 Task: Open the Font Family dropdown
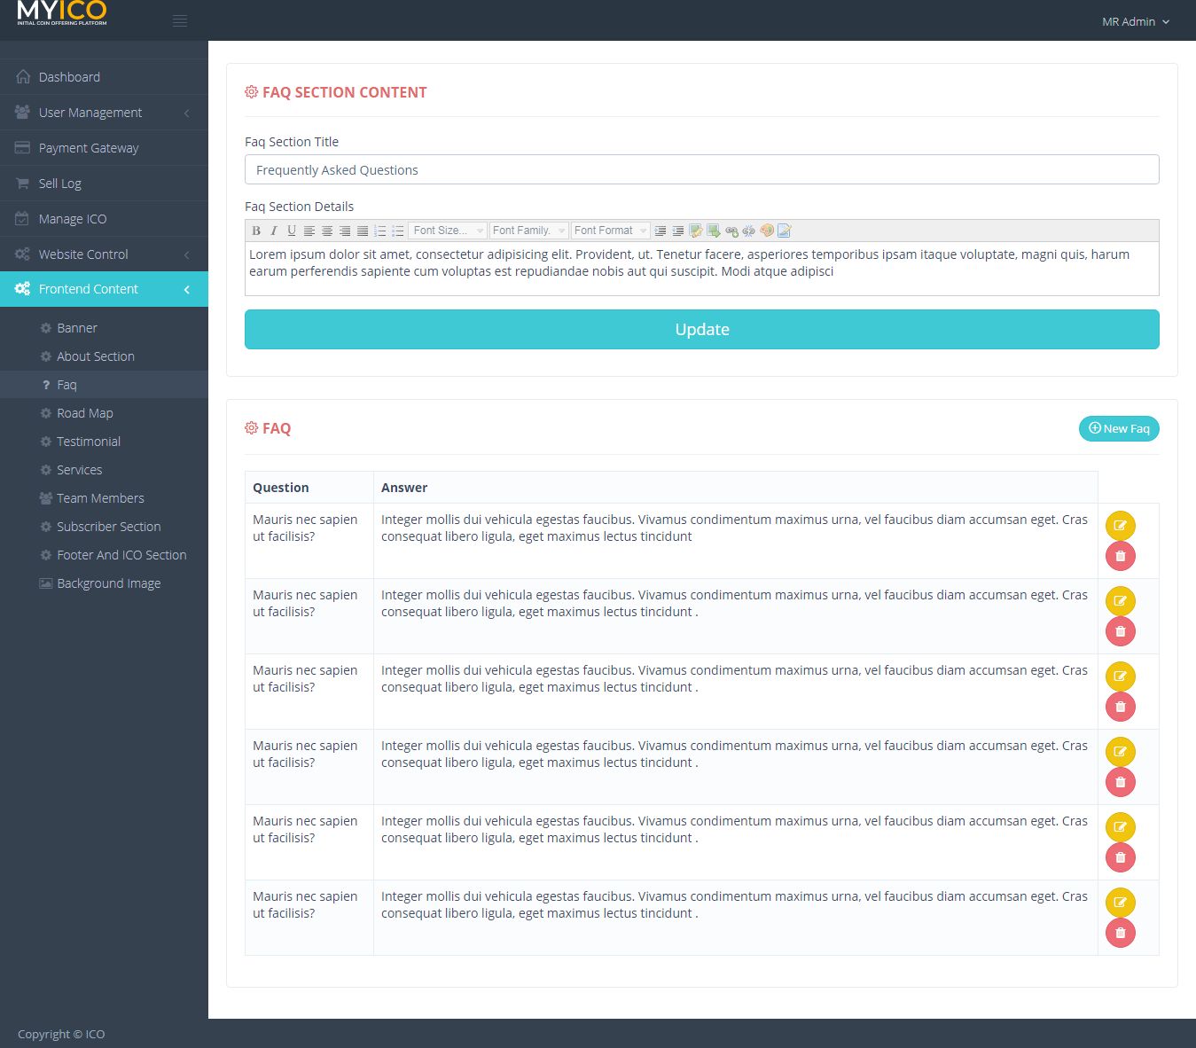point(529,231)
